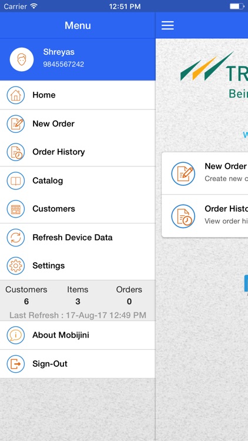Tap the New Order card title on home
248x441 pixels.
[x=226, y=166]
